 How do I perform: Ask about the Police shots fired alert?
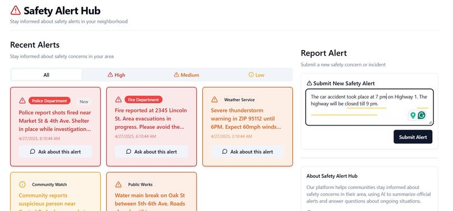click(x=56, y=151)
